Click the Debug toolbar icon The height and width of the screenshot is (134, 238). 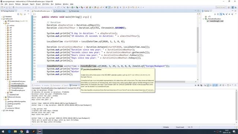click(x=68, y=7)
